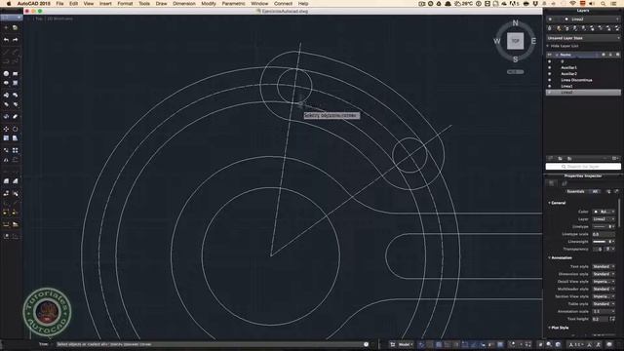Click the Lineweight property preview

(599, 242)
